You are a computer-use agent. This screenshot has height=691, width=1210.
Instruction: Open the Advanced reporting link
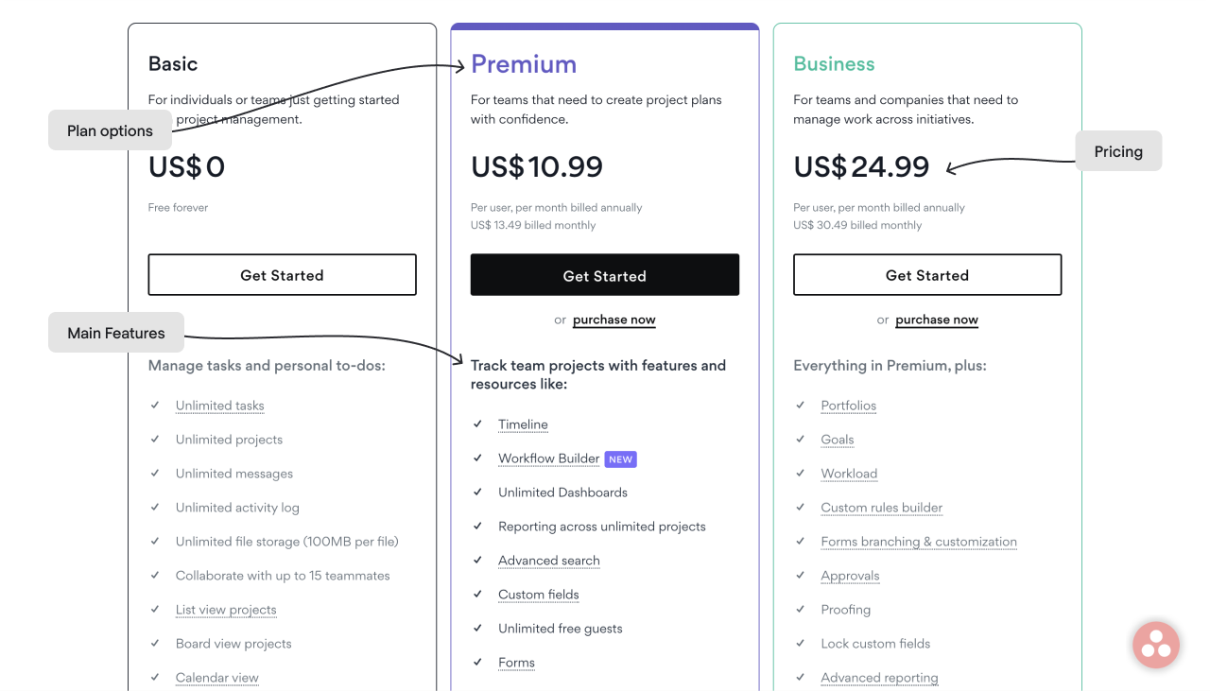pyautogui.click(x=879, y=678)
